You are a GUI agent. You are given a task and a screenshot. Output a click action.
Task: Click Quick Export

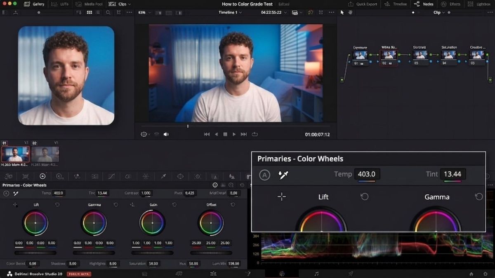[x=363, y=4]
